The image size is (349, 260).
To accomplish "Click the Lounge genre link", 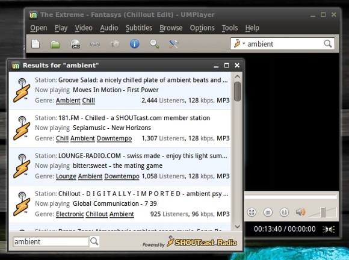I will pyautogui.click(x=66, y=176).
